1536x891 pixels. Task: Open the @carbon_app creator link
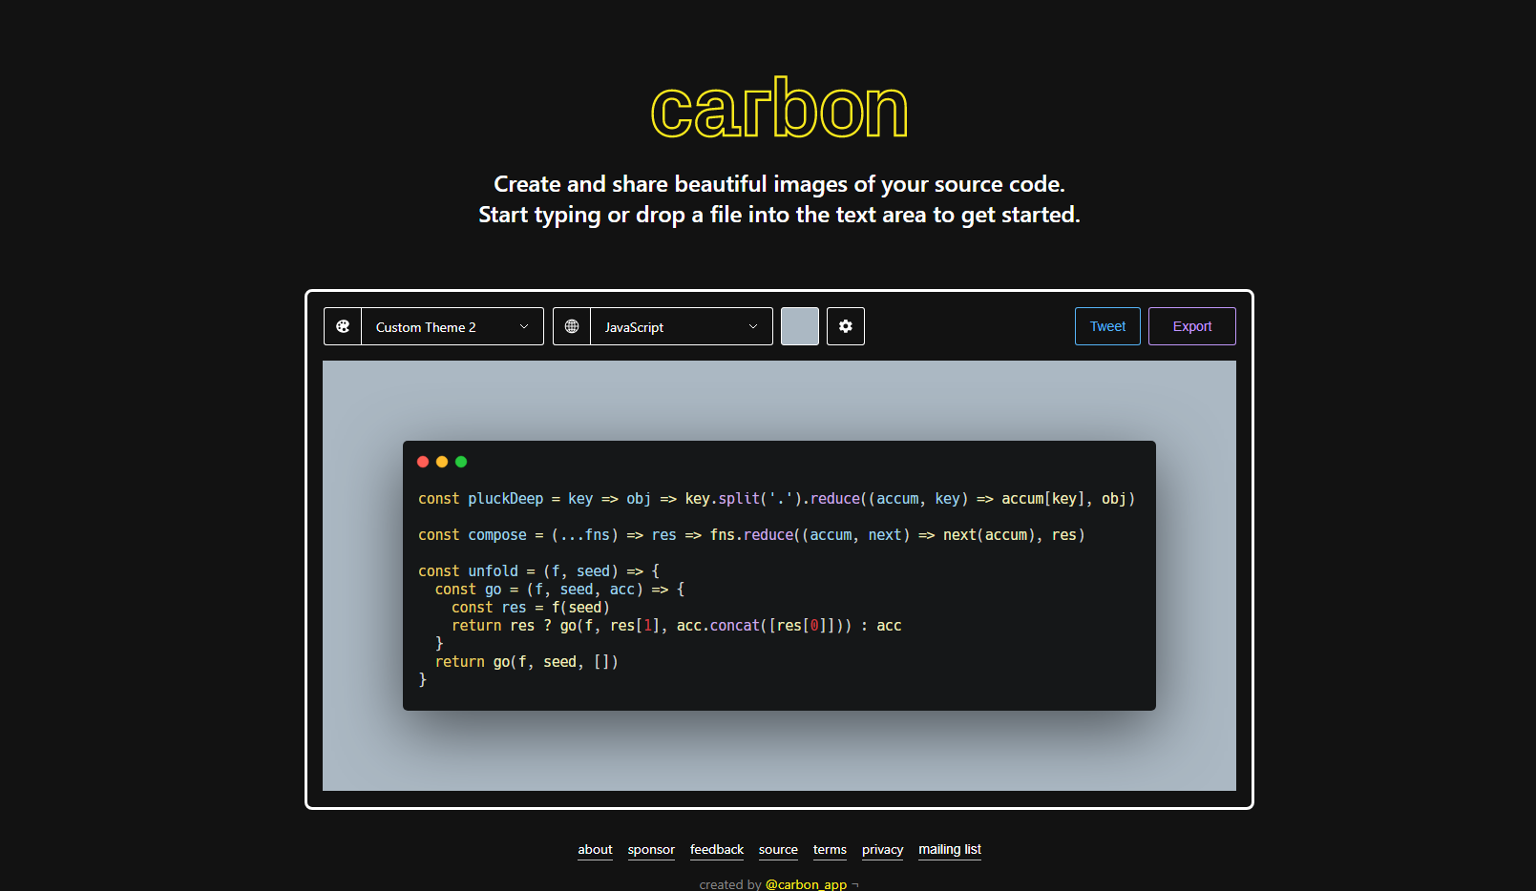coord(806,884)
